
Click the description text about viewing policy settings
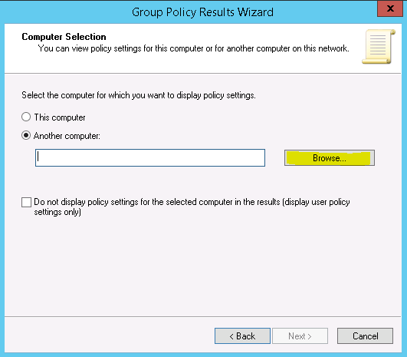point(193,48)
